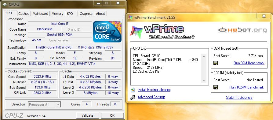Expand the Processor #1 selection dropdown
The width and height of the screenshot is (273, 120).
(58, 105)
